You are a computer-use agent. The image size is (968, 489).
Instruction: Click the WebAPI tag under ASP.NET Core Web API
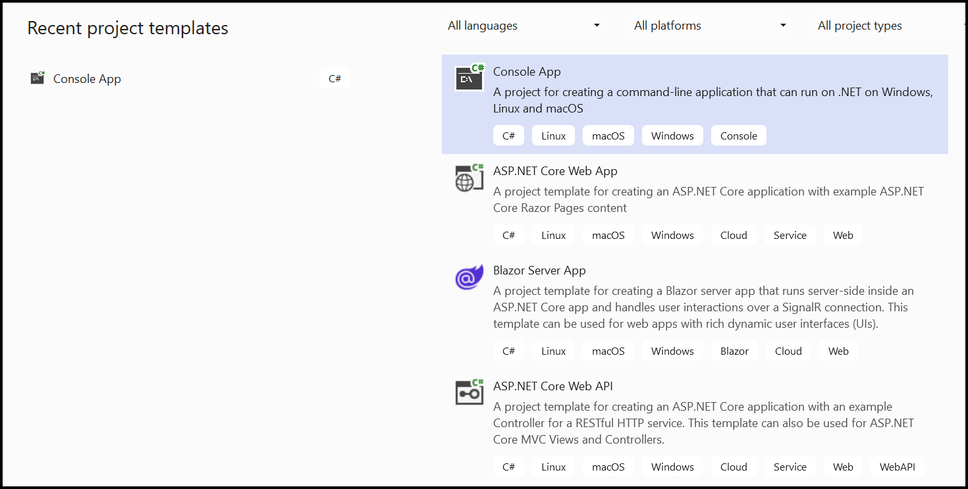tap(897, 467)
